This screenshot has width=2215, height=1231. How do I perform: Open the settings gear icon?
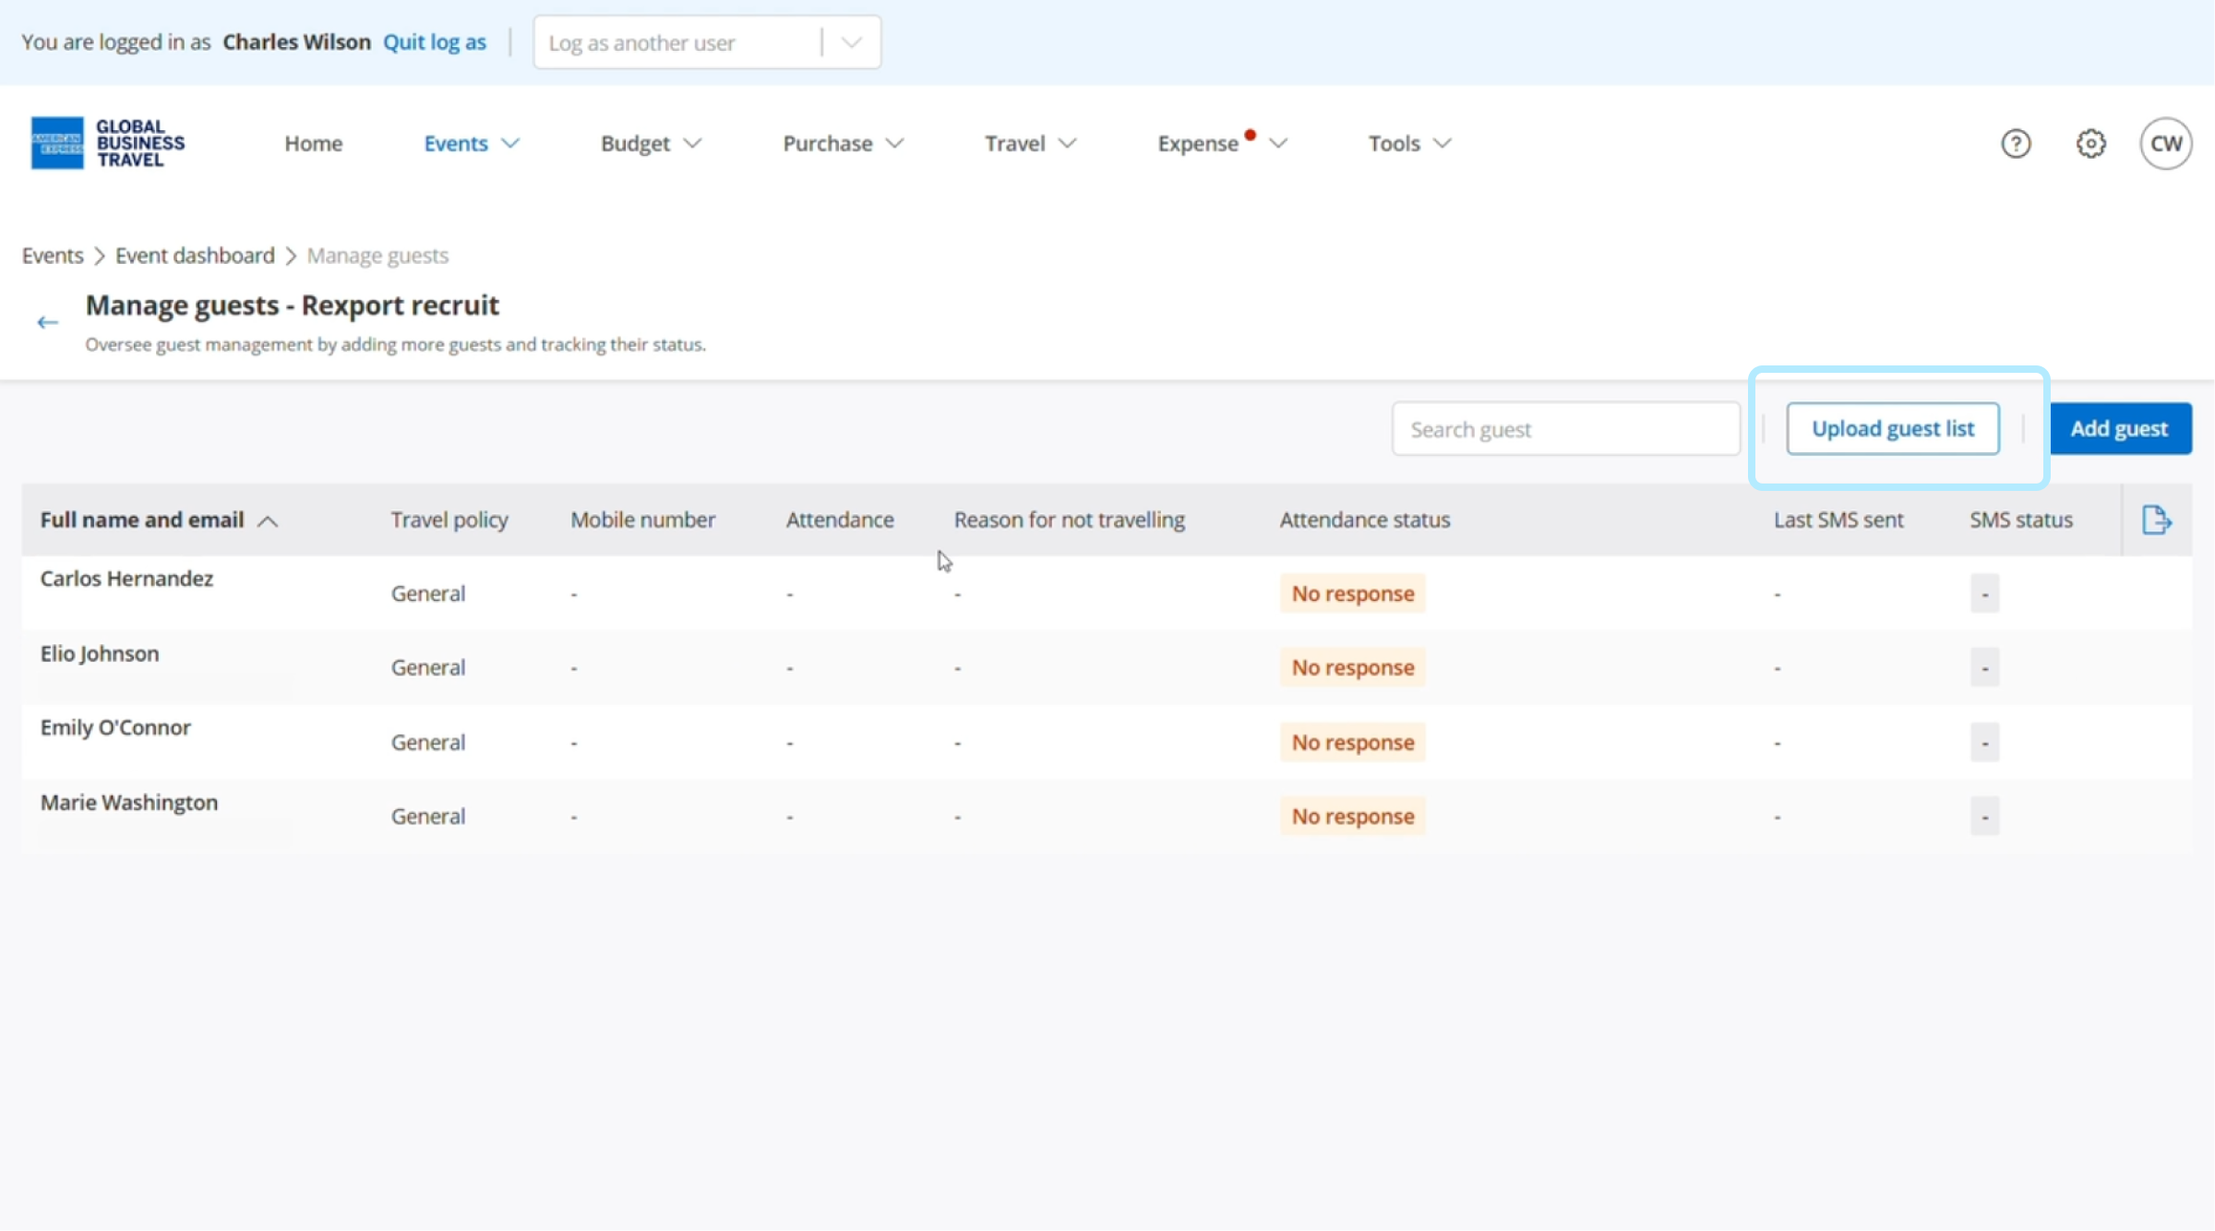2090,144
